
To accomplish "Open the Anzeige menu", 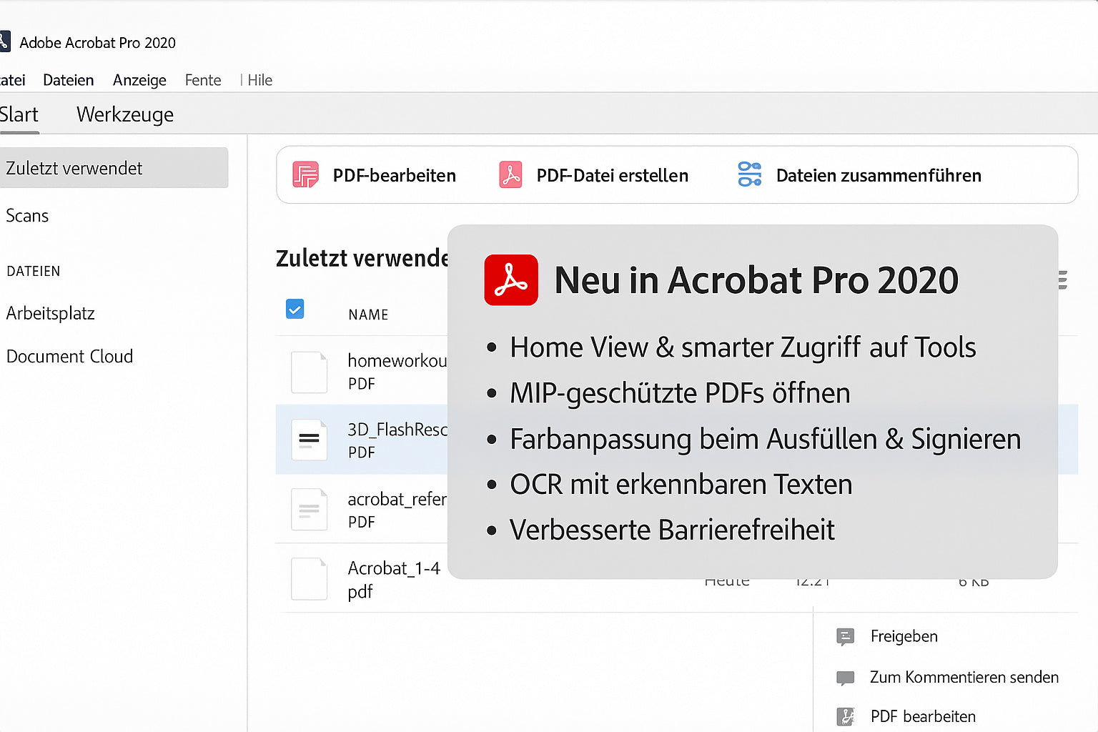I will pos(139,80).
